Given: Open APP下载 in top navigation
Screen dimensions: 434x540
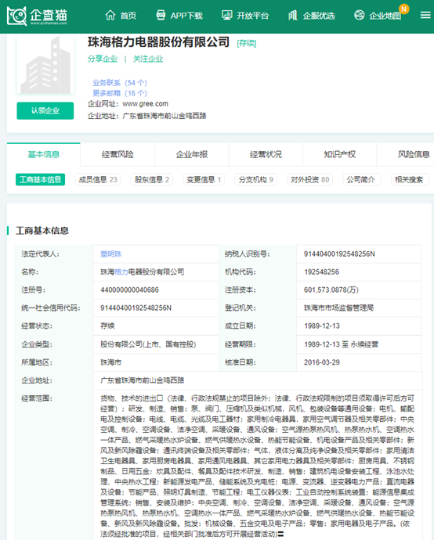Looking at the screenshot, I should [186, 16].
